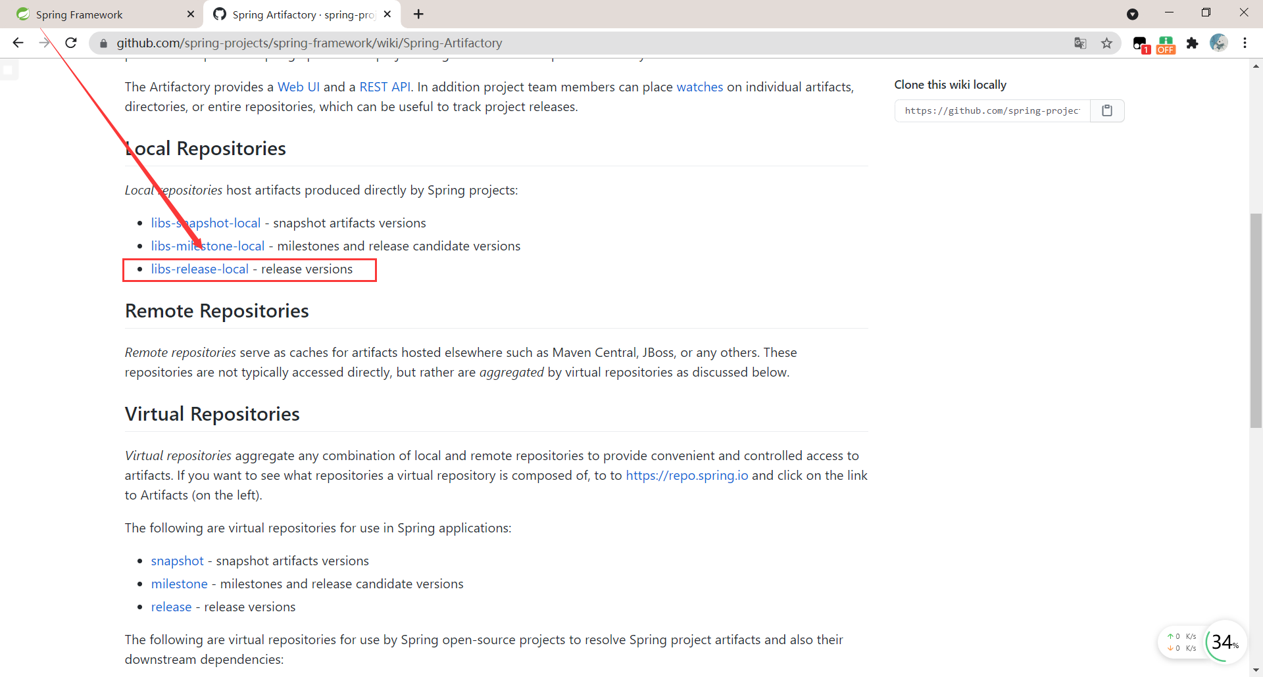Follow the watches link
The width and height of the screenshot is (1263, 677).
[700, 87]
